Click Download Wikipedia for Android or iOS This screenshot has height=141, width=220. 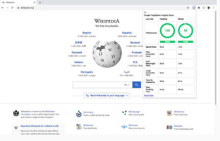39,126
